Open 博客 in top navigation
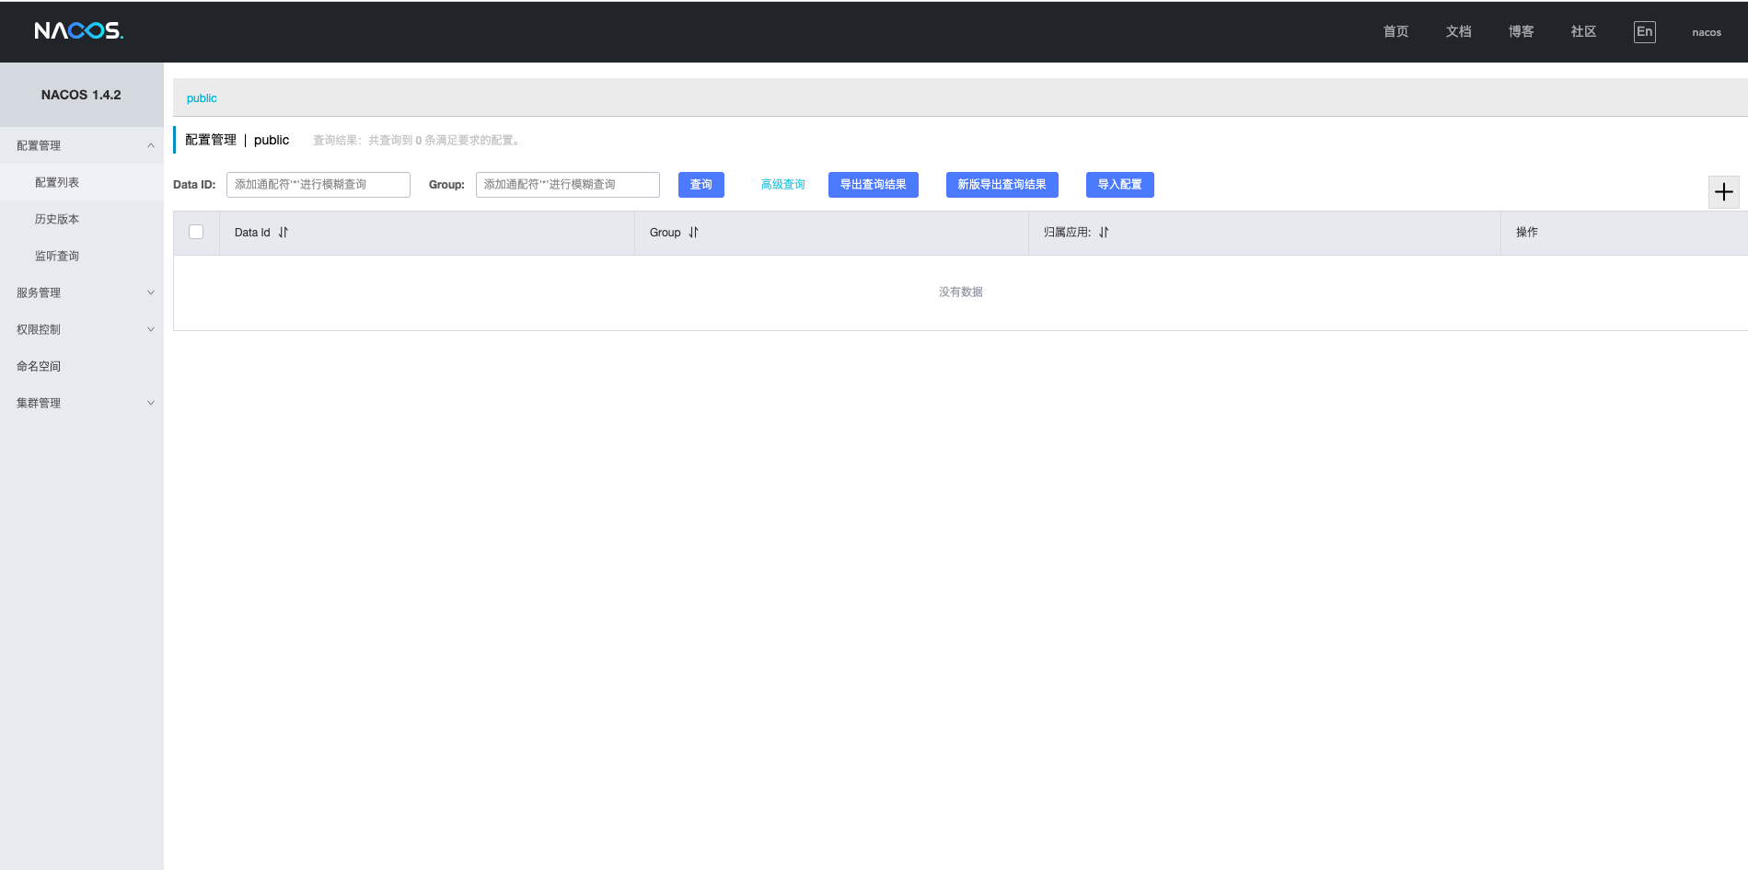Viewport: 1748px width, 870px height. (1522, 31)
